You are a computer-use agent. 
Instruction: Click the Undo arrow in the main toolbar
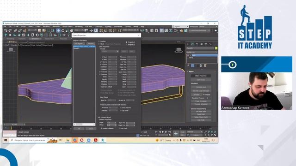pos(6,30)
